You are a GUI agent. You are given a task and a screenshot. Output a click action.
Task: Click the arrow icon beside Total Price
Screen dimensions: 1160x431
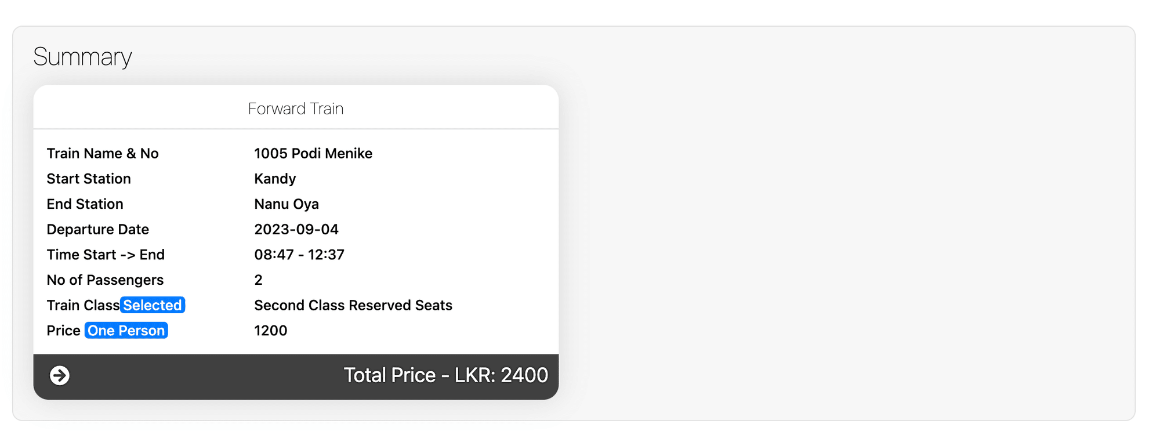coord(60,375)
